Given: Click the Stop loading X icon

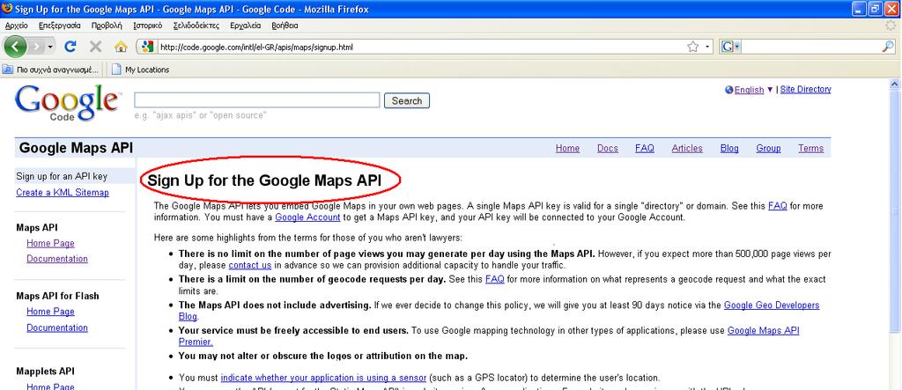Looking at the screenshot, I should pyautogui.click(x=95, y=47).
